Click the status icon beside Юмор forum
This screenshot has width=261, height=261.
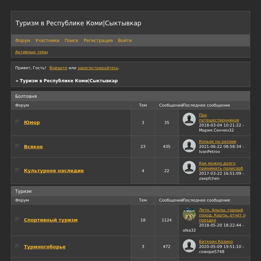(x=17, y=122)
